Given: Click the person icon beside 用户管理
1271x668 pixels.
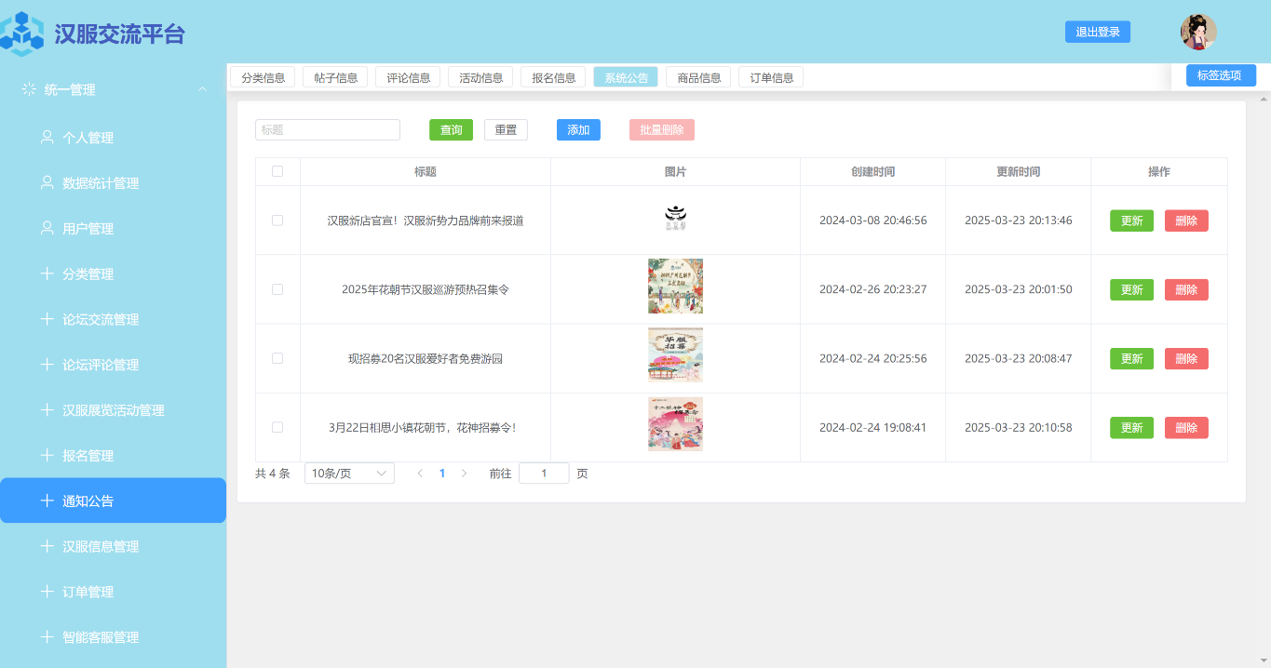Looking at the screenshot, I should [x=47, y=228].
